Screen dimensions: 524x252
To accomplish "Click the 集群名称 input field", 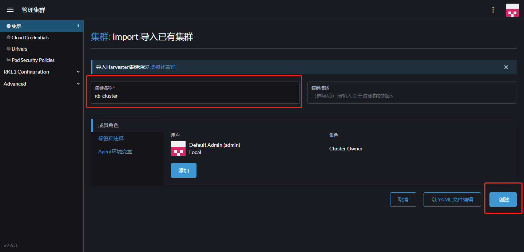I will coord(195,92).
